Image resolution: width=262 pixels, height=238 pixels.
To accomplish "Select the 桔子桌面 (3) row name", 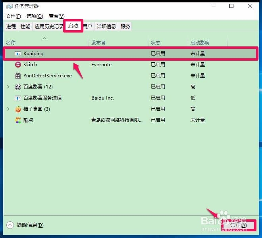I will (x=37, y=109).
